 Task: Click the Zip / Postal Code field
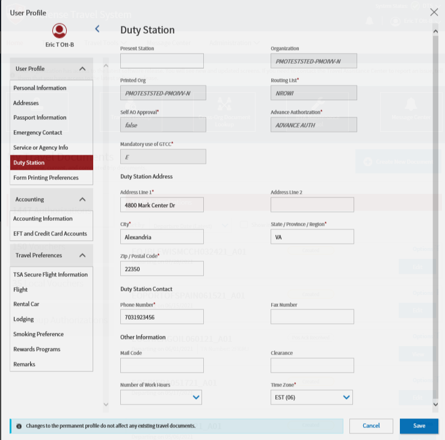(162, 269)
